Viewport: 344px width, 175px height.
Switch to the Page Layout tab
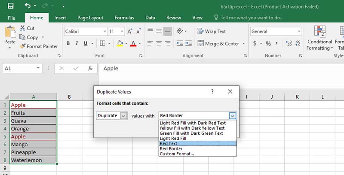(x=90, y=18)
